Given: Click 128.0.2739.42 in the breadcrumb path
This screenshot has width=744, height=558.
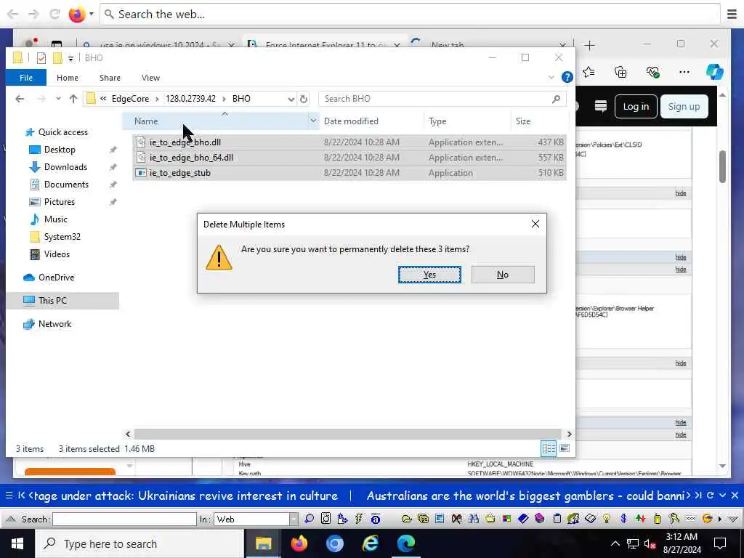Looking at the screenshot, I should point(190,99).
